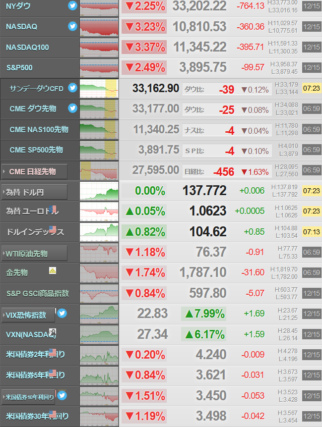Open the CME ダウ先物 link
This screenshot has width=322, height=427.
(33, 108)
